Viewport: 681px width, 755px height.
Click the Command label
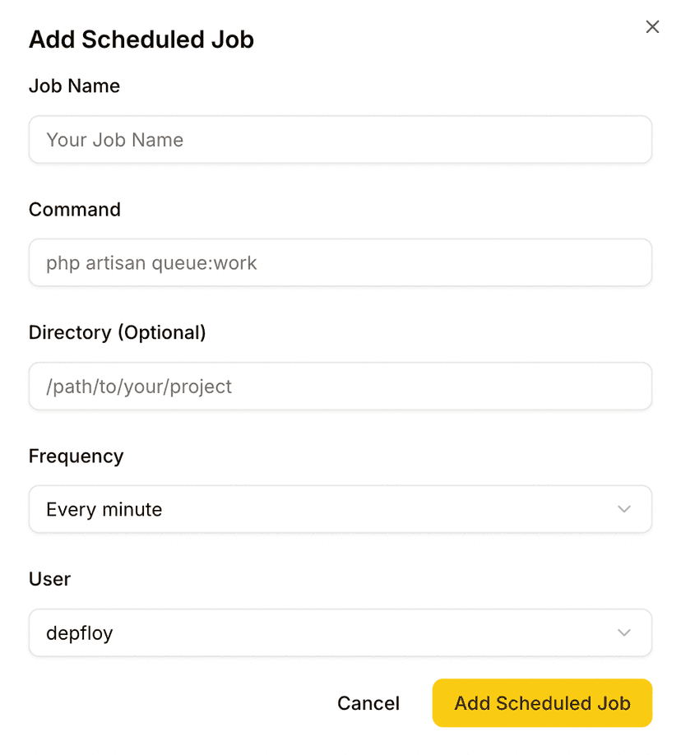point(74,210)
